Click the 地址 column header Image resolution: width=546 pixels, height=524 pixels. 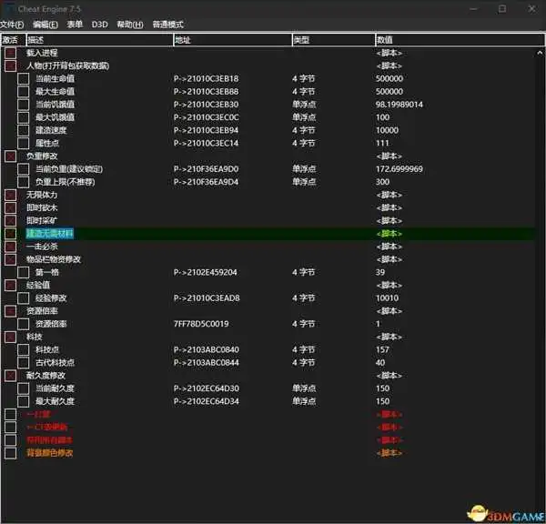click(x=233, y=40)
